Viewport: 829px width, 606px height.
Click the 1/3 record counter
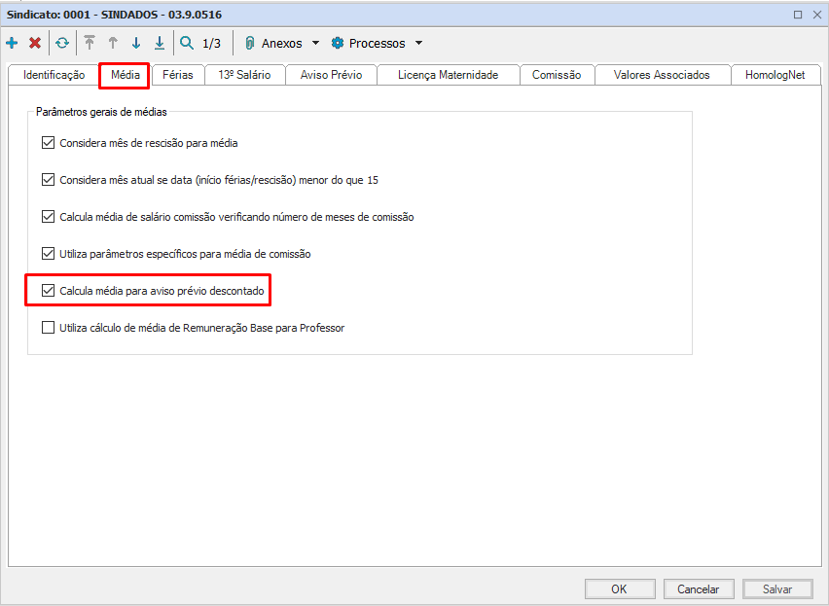211,44
